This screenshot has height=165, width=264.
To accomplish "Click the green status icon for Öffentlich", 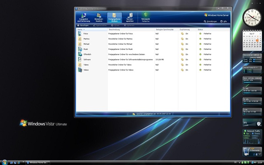I will point(200,54).
